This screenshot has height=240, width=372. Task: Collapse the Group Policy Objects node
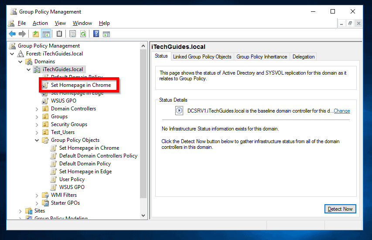coord(37,141)
